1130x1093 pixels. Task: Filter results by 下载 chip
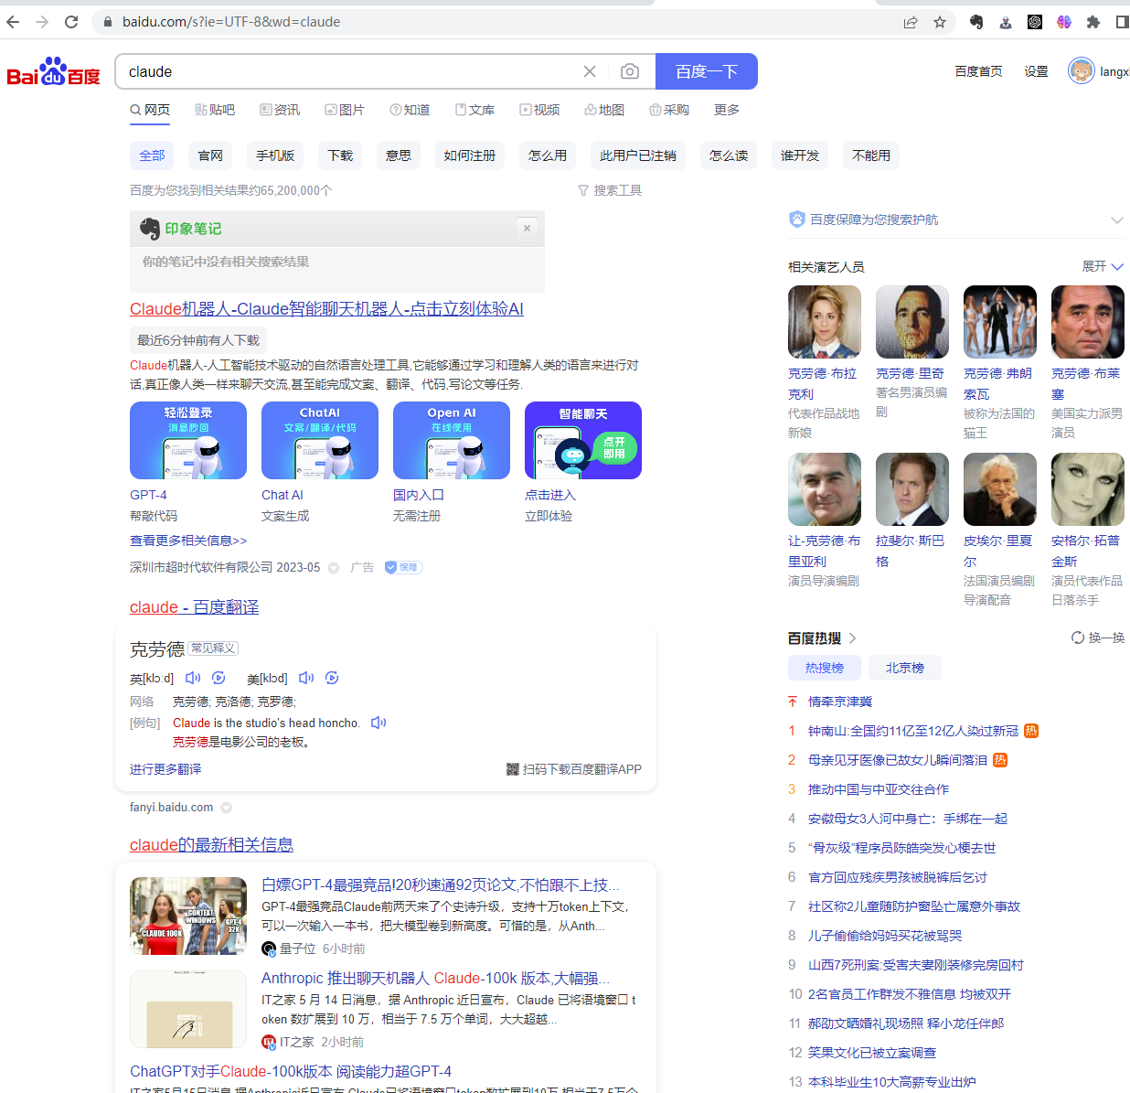pos(340,155)
